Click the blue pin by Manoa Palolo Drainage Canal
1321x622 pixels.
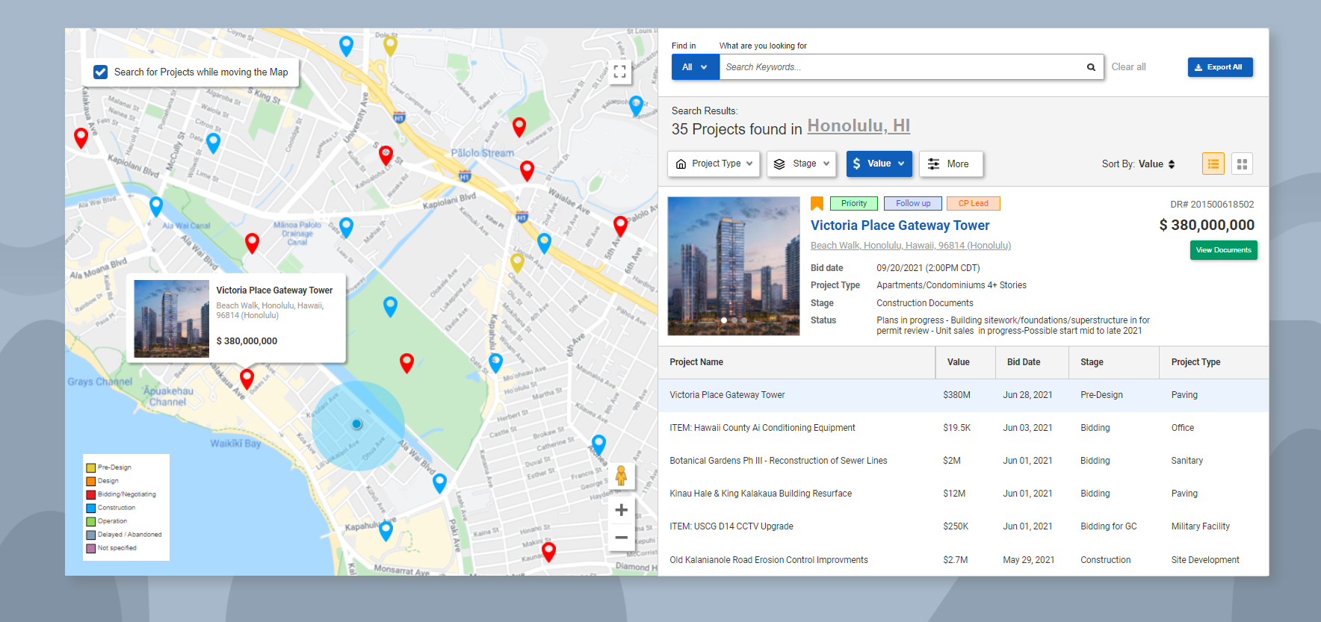[346, 227]
